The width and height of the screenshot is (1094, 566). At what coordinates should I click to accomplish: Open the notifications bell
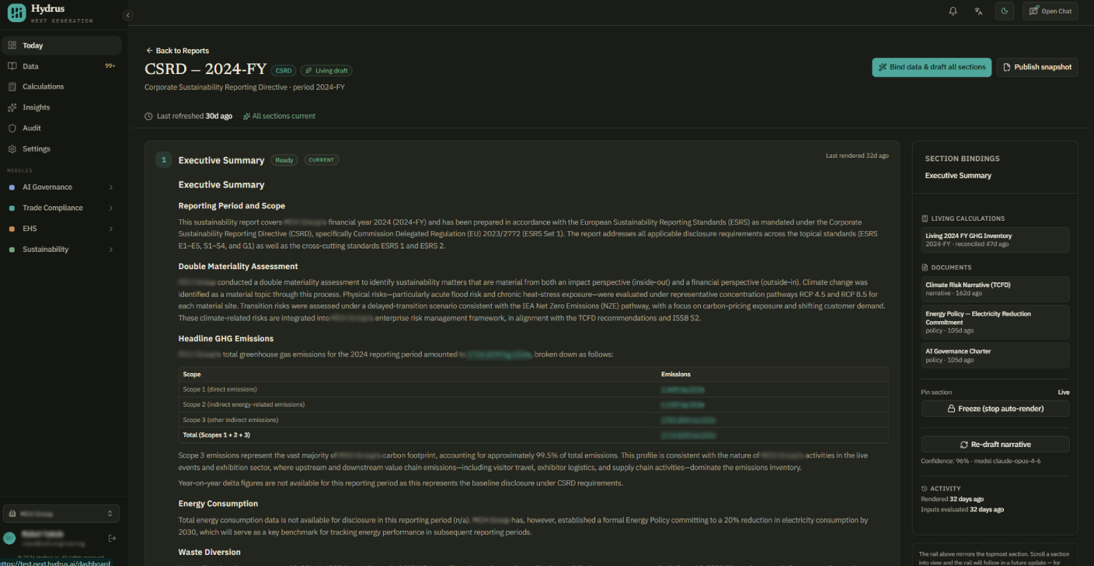(953, 11)
